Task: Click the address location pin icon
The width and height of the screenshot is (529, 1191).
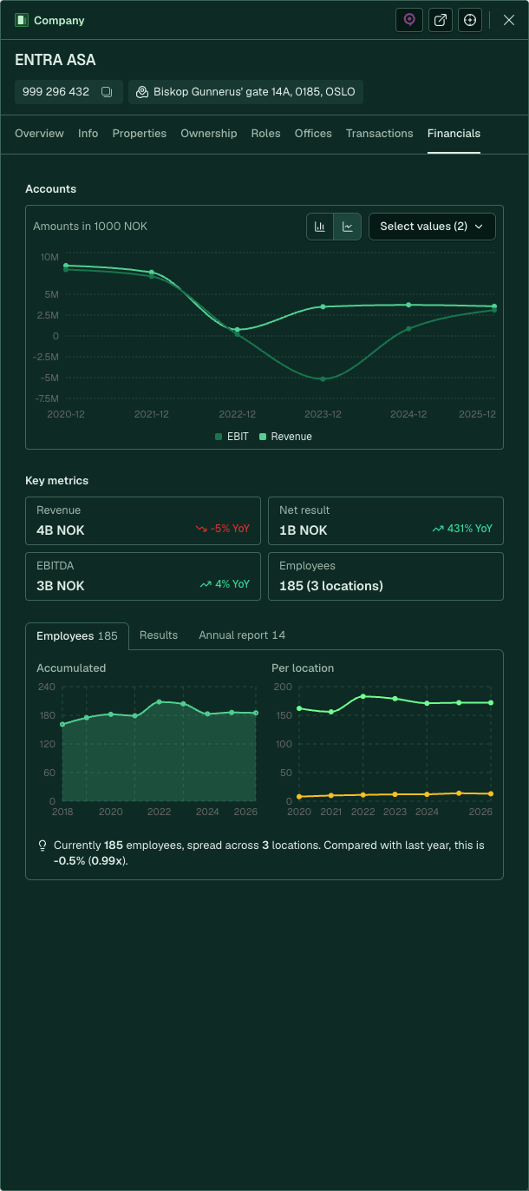Action: 142,92
